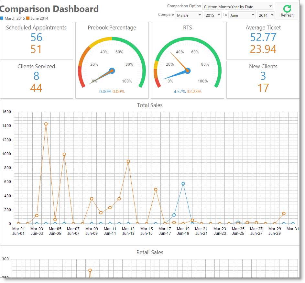Click Clients Serviced value 44

tap(36, 88)
